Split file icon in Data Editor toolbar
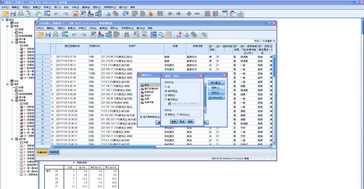The height and width of the screenshot is (189, 364). tap(153, 35)
